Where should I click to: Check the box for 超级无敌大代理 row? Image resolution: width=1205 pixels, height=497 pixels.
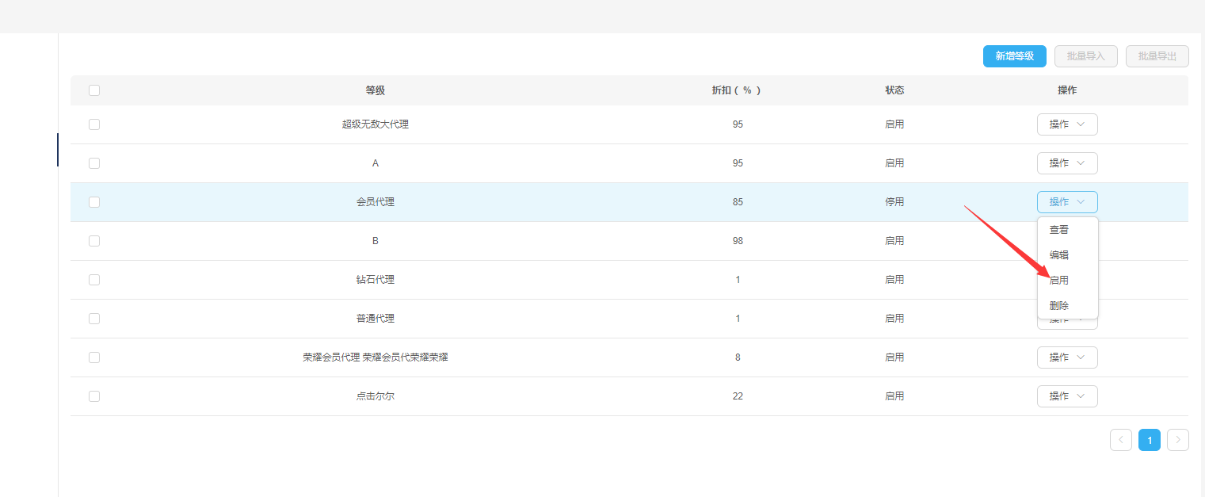[94, 124]
